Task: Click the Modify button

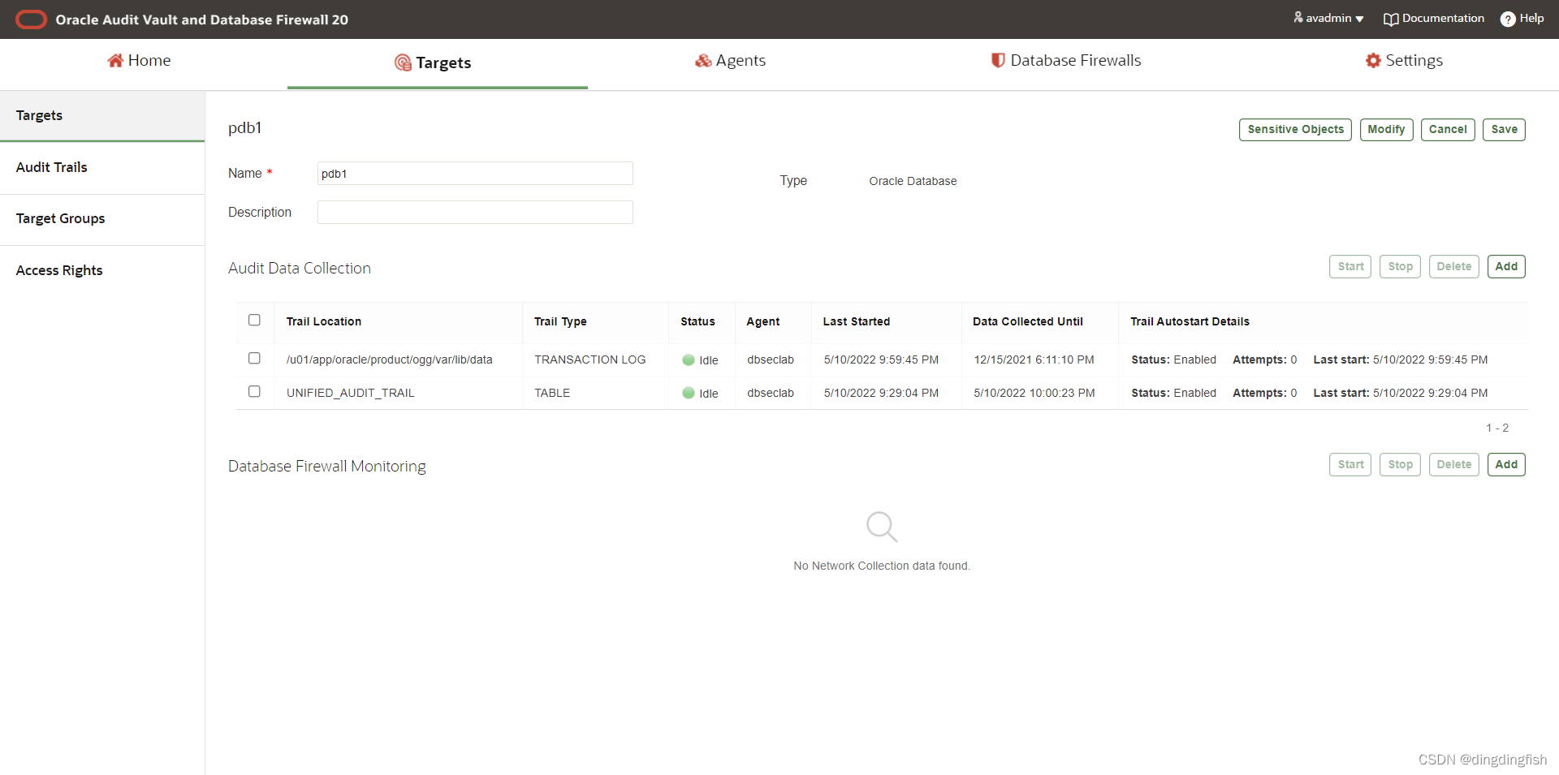Action: point(1386,130)
